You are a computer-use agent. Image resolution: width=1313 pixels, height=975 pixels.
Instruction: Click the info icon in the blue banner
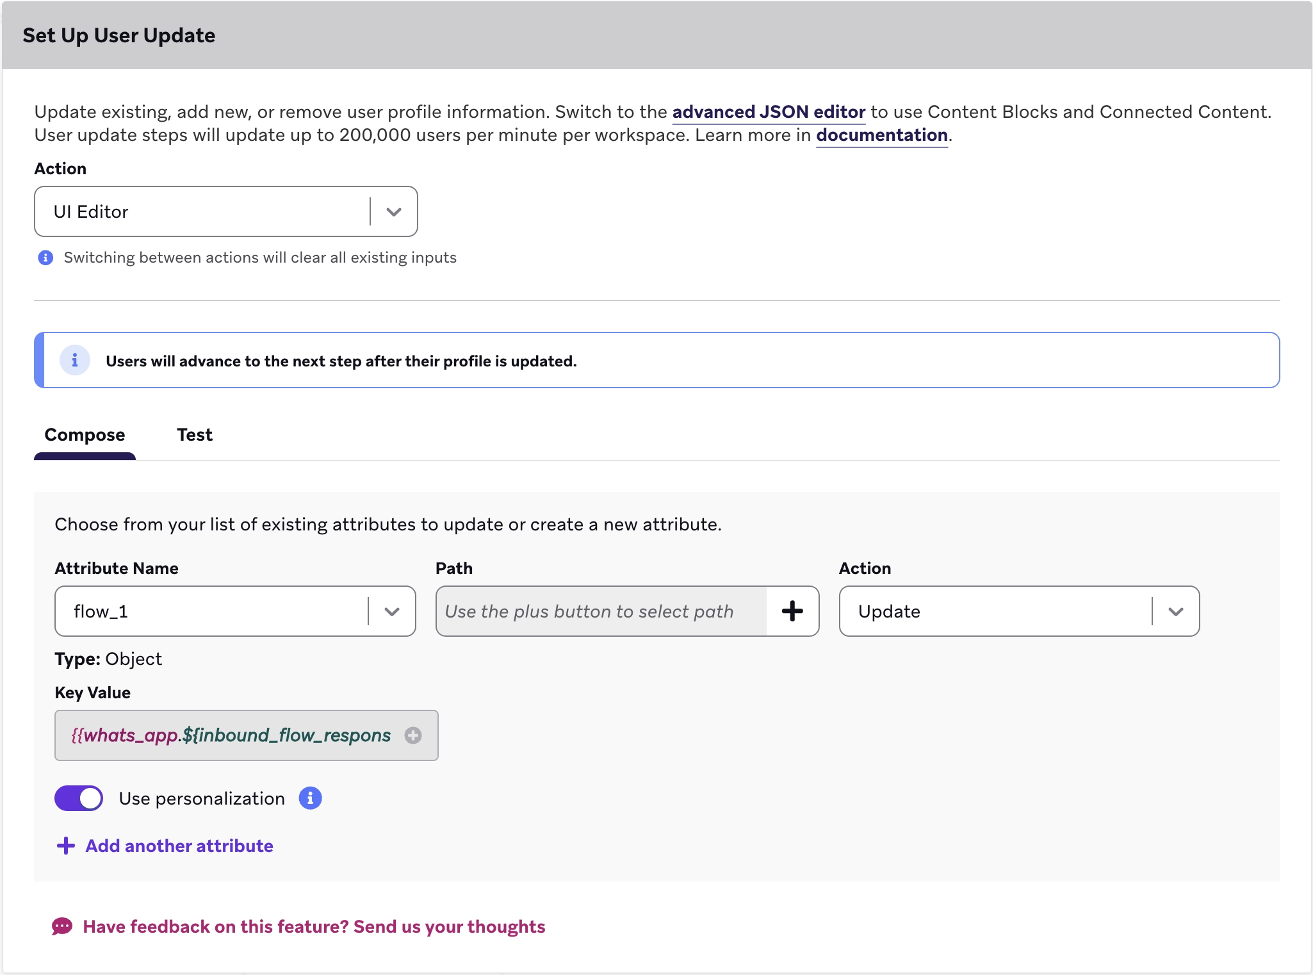(75, 360)
